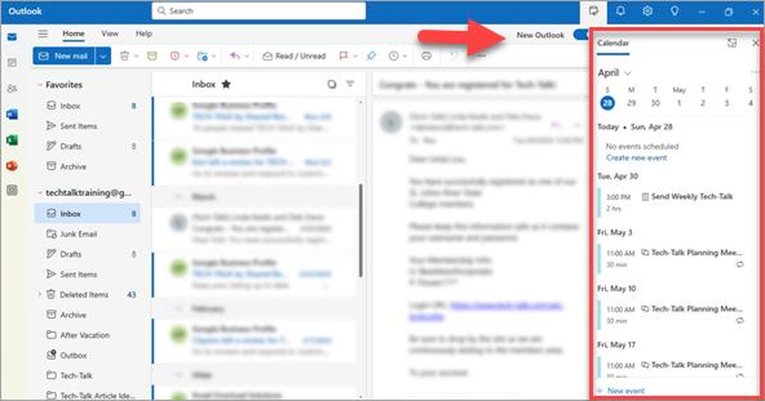Open Fri, May 3 Tech-Talk Planning meeting
Image resolution: width=765 pixels, height=401 pixels.
click(x=673, y=258)
